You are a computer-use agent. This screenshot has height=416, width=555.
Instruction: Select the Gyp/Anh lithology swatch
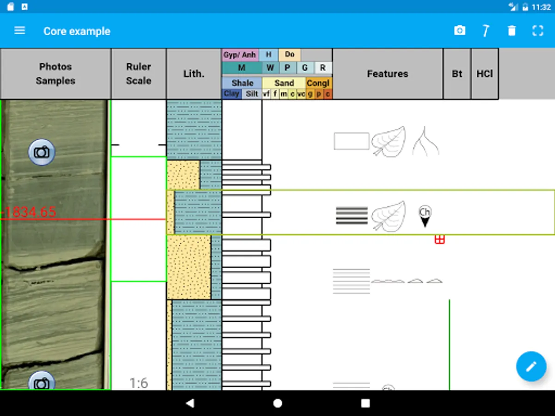pos(240,55)
